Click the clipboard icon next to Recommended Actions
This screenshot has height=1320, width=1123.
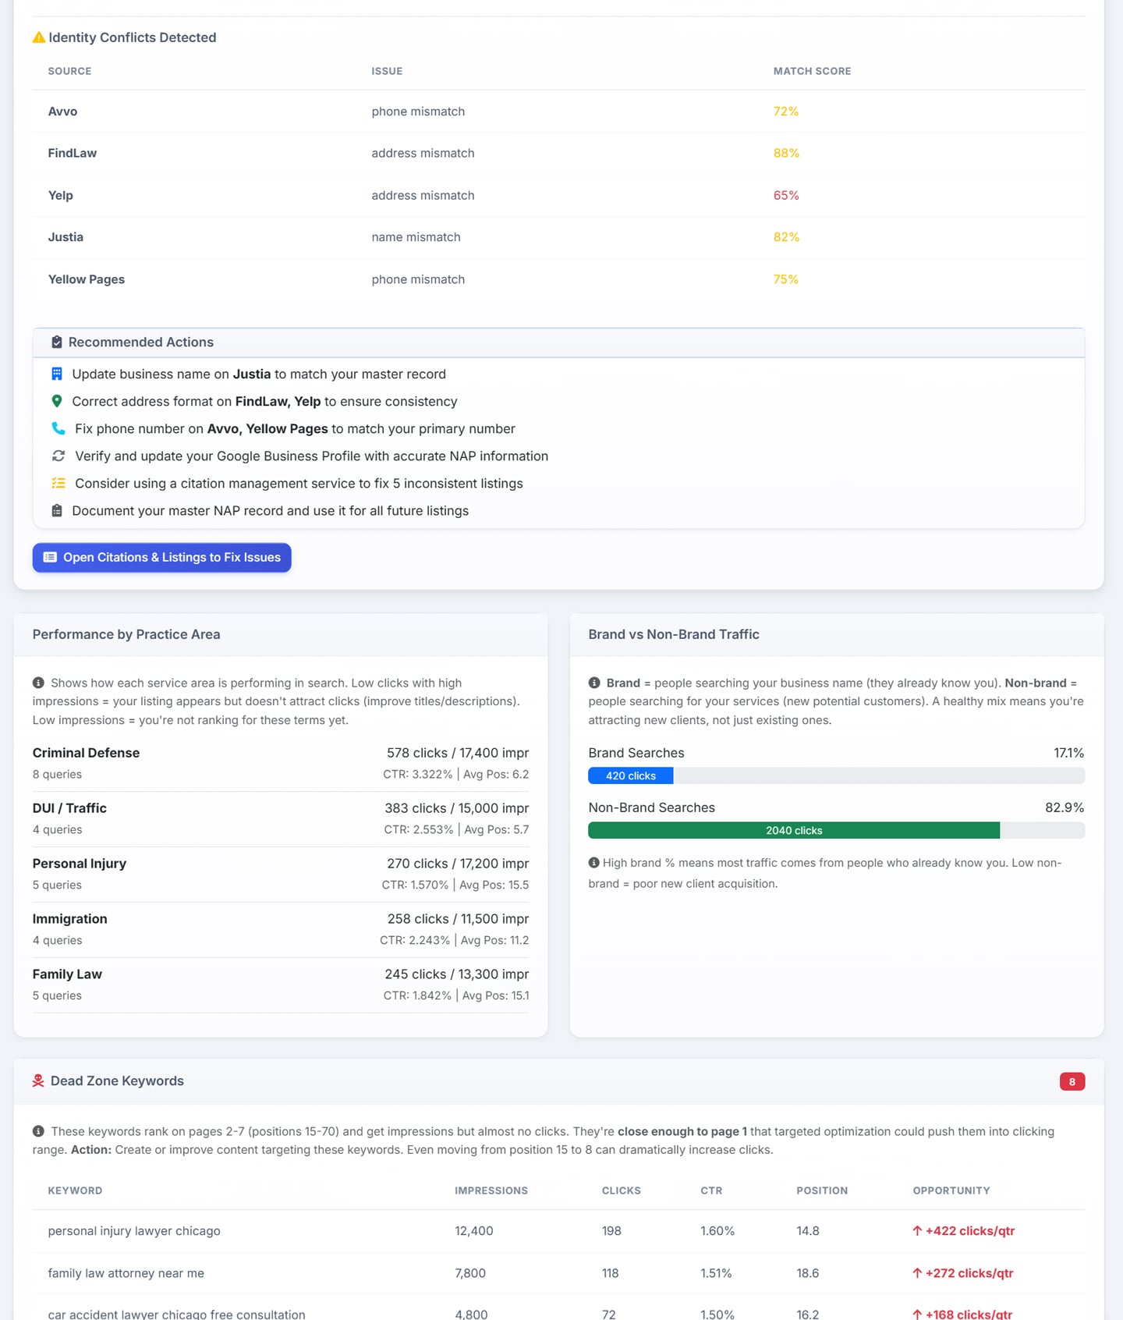pyautogui.click(x=57, y=342)
